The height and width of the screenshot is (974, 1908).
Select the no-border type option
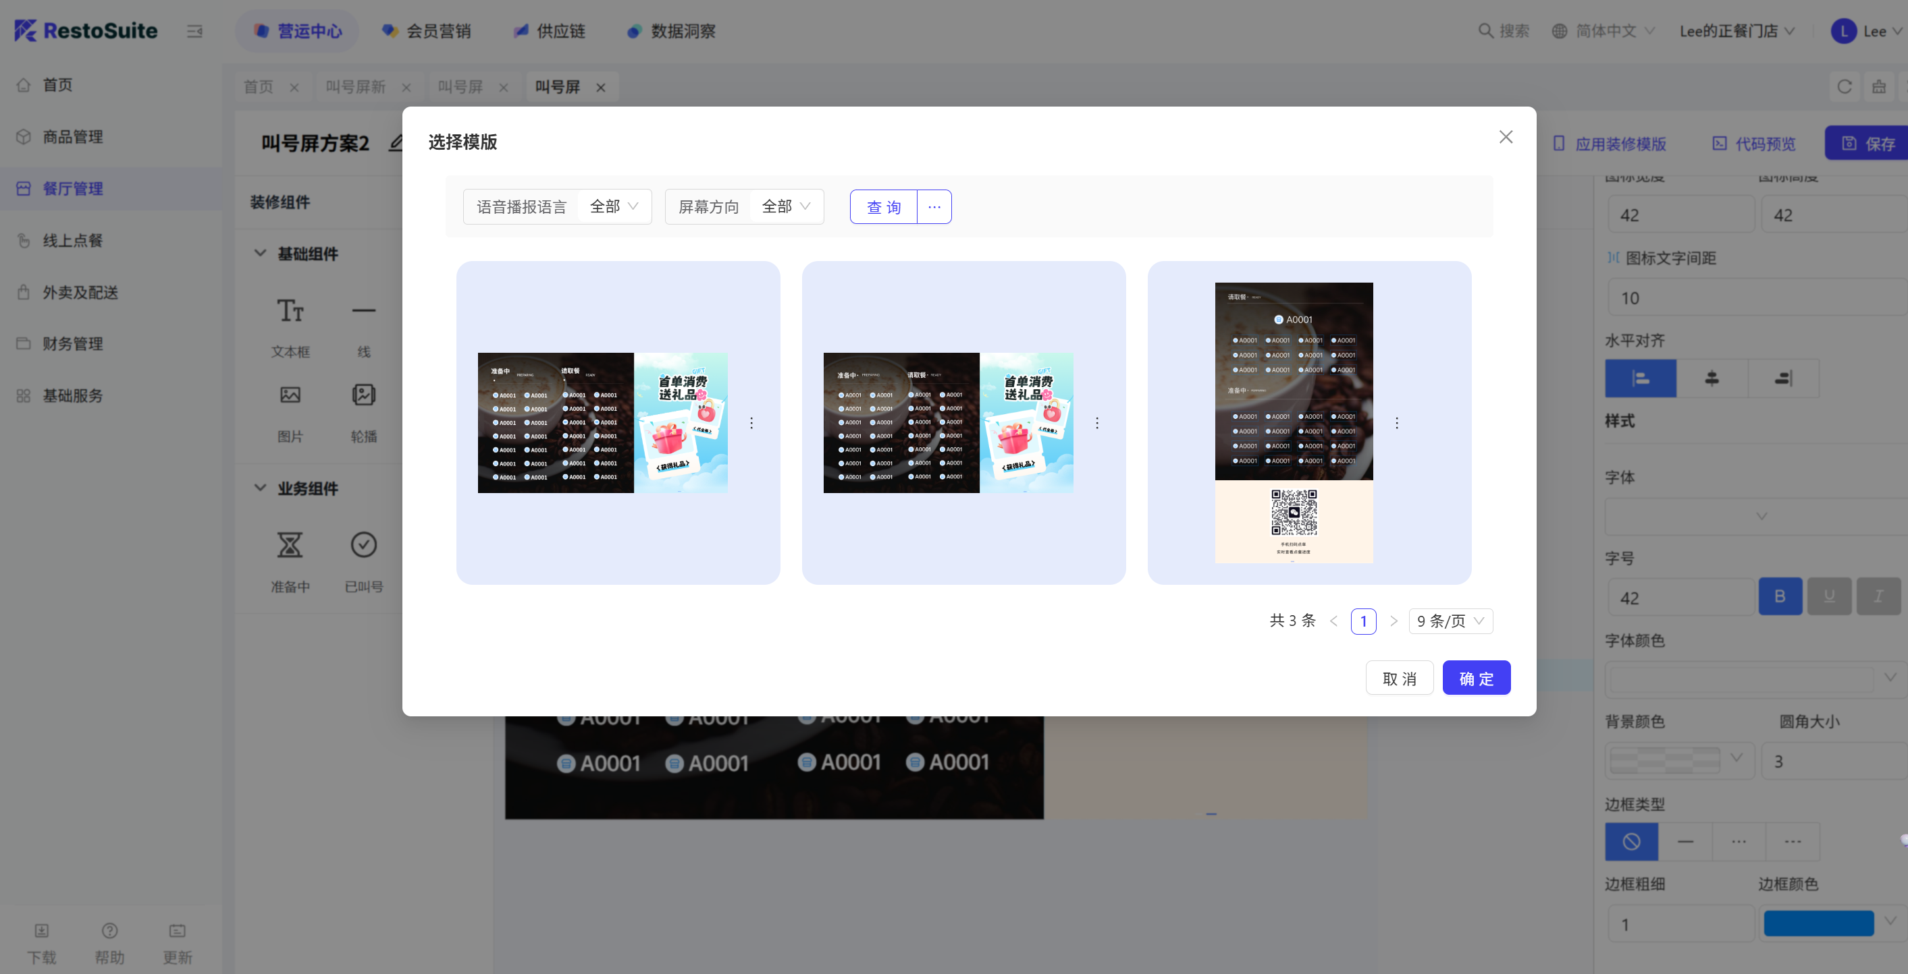[x=1631, y=842]
